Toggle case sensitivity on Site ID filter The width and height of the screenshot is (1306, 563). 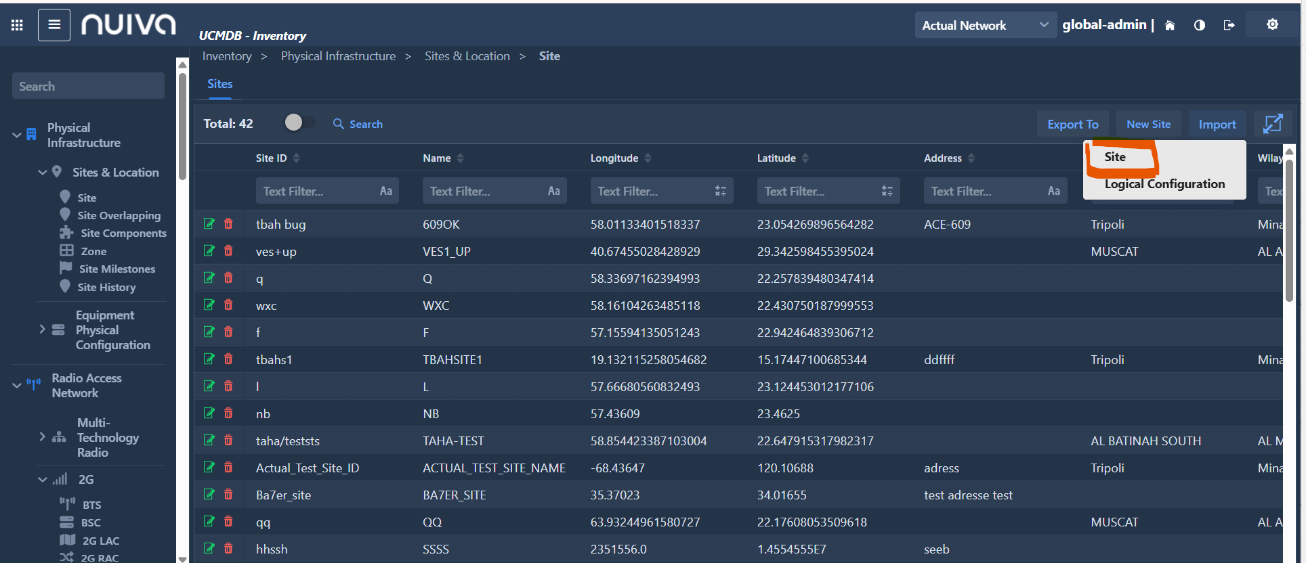pos(386,192)
